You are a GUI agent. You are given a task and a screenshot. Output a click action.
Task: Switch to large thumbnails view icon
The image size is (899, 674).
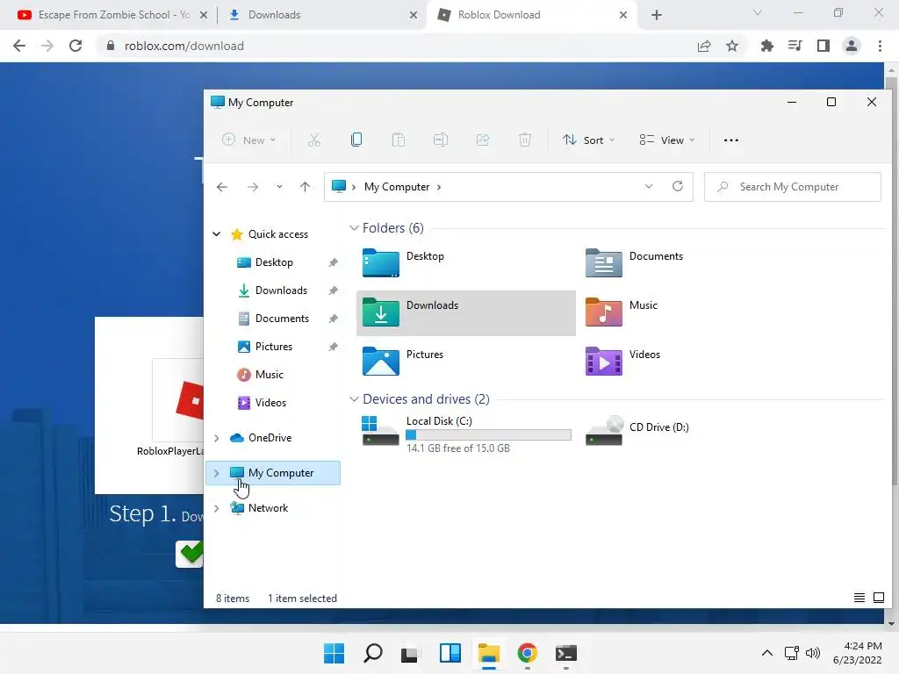(x=878, y=598)
